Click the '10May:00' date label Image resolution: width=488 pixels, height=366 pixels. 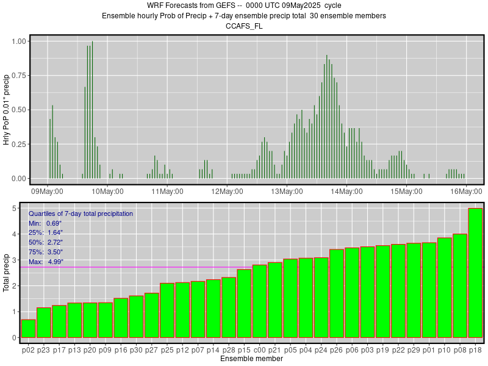tap(107, 191)
